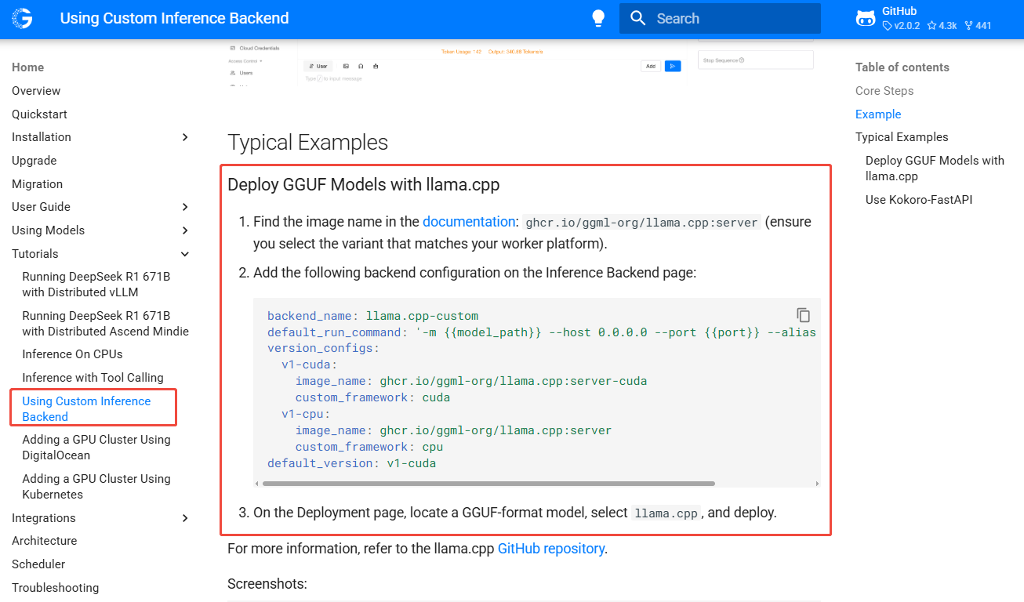The image size is (1024, 602).
Task: Open the Architecture page
Action: click(45, 541)
